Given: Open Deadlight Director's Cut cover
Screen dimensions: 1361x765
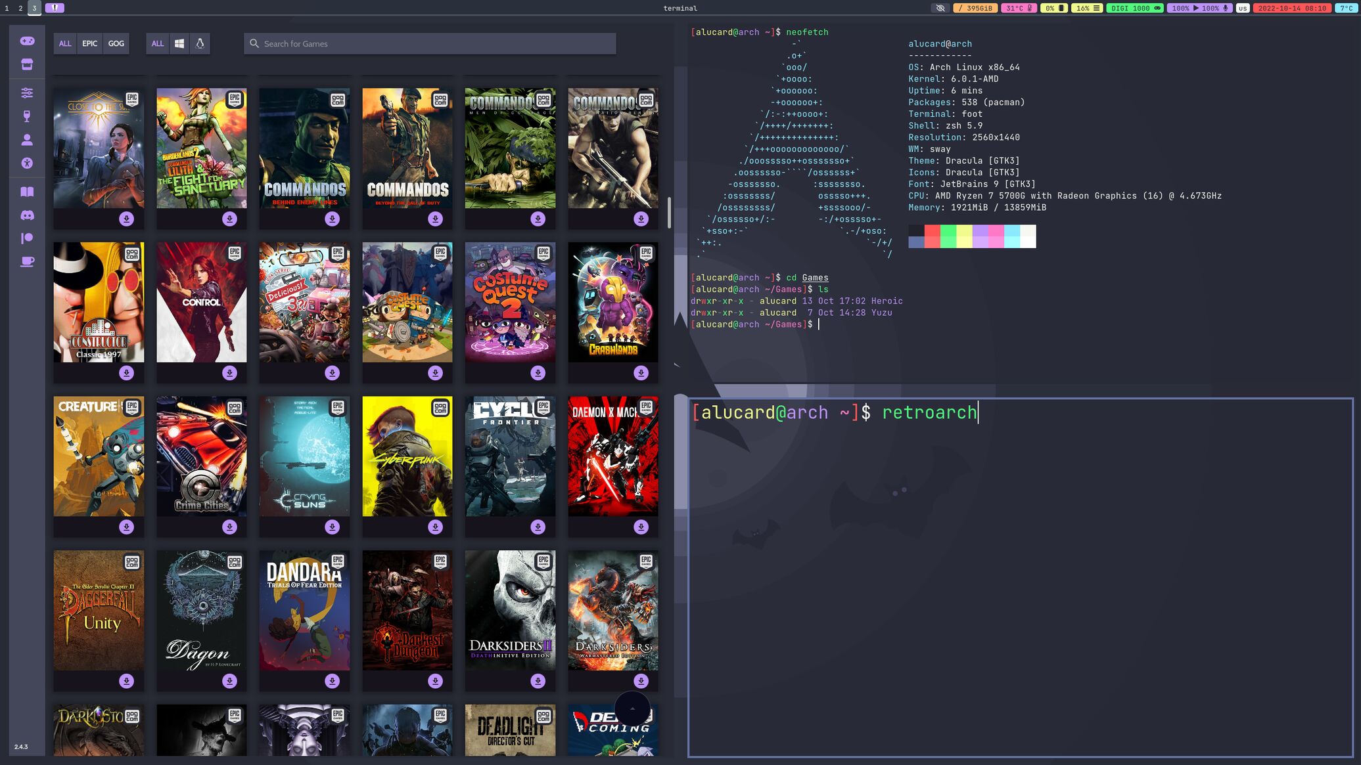Looking at the screenshot, I should point(510,730).
